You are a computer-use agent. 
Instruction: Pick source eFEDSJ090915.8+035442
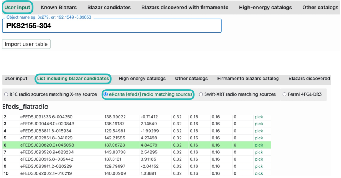[x=259, y=159]
